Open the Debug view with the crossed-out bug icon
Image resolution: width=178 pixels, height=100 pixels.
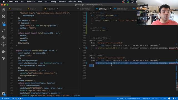(3, 37)
